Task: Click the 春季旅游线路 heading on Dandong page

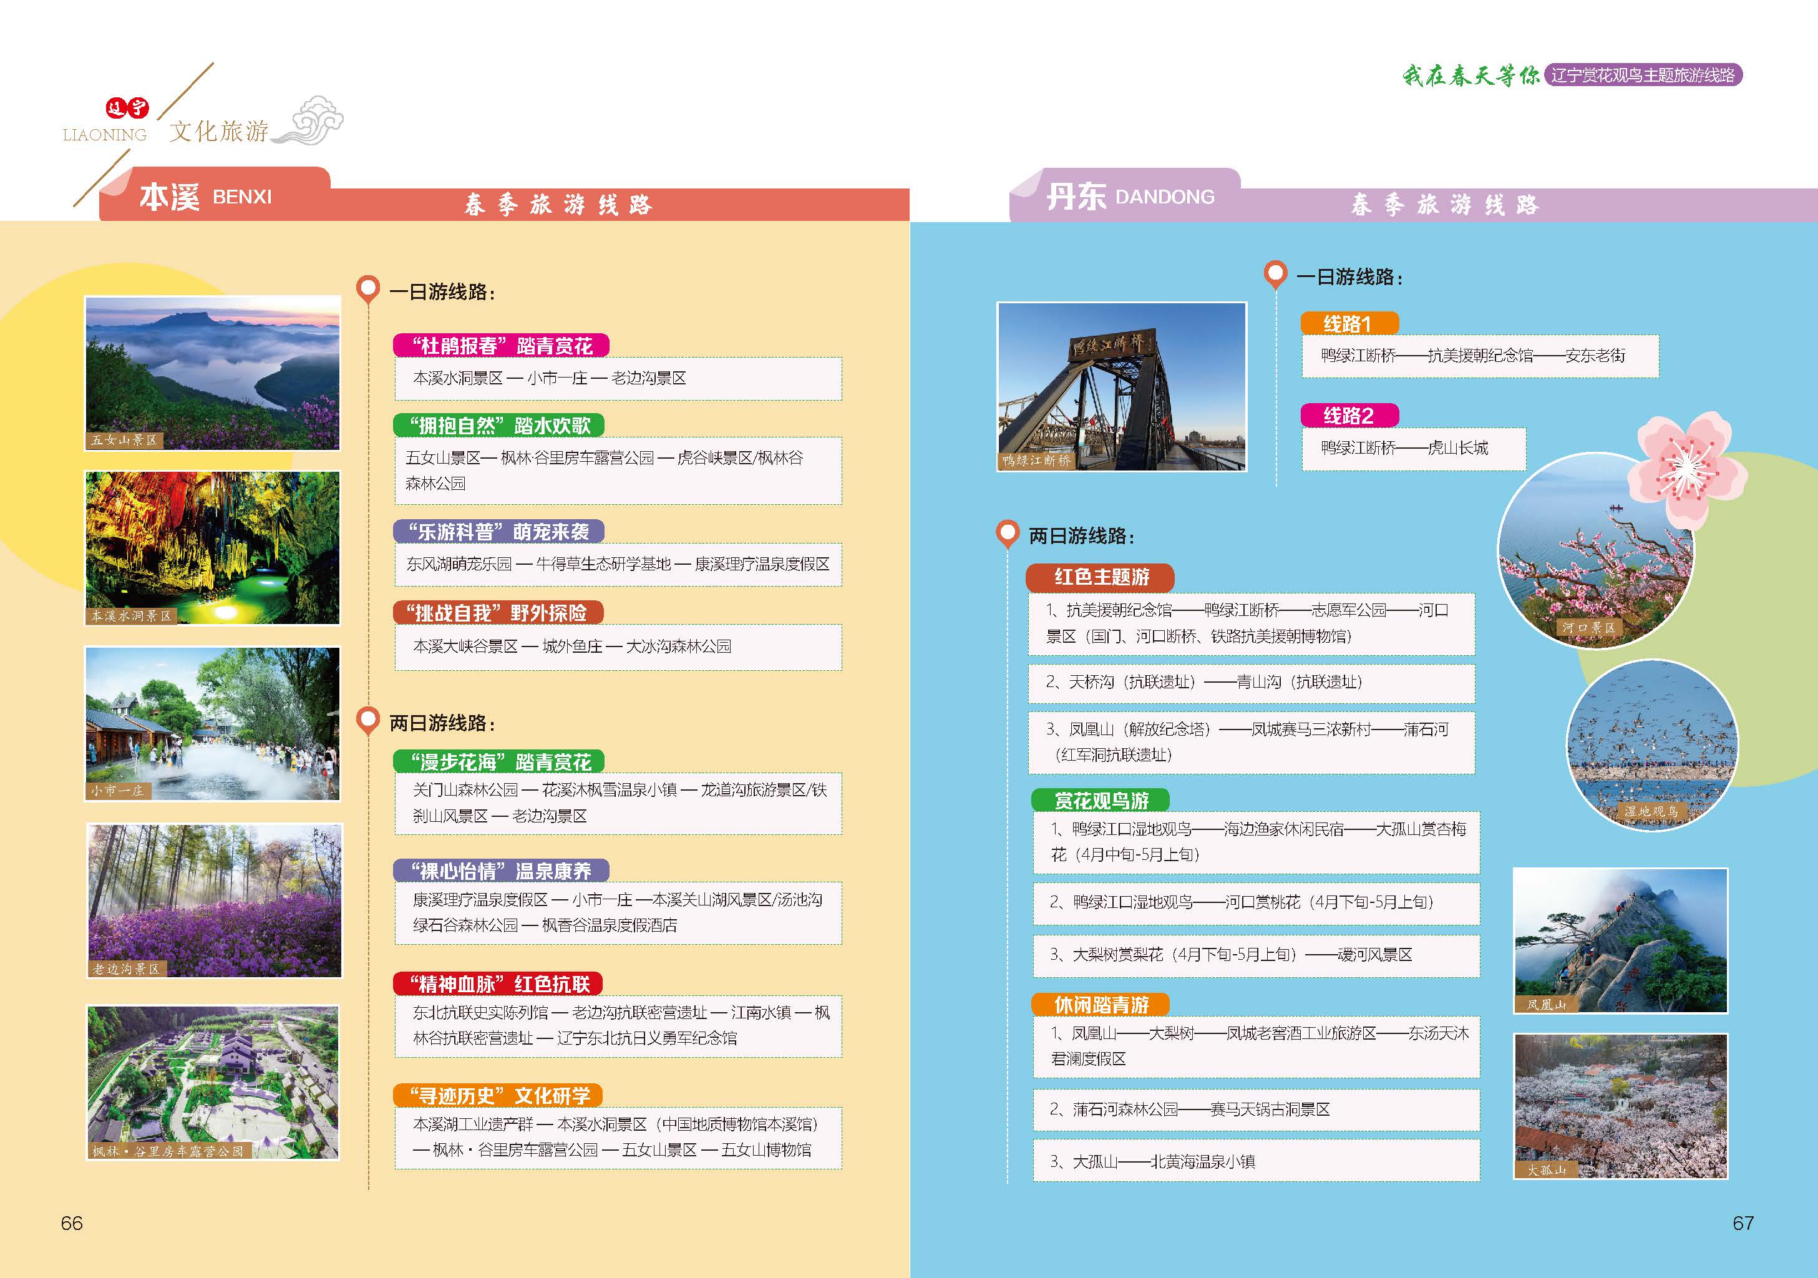Action: pyautogui.click(x=1445, y=204)
